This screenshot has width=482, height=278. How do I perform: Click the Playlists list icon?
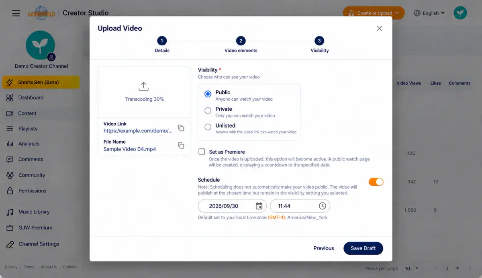10,129
